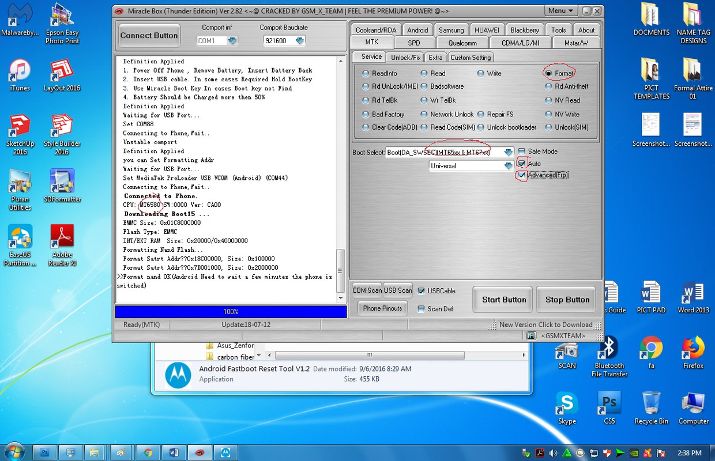Image resolution: width=715 pixels, height=461 pixels.
Task: Open NAME TAG DESIGNS folder
Action: tap(693, 24)
